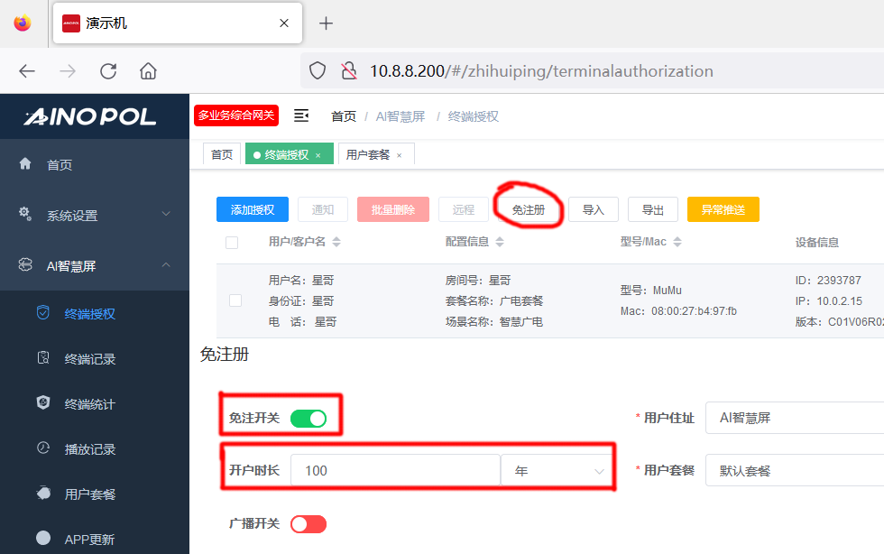The image size is (884, 554).
Task: Click the 异常推送 button
Action: tap(723, 209)
